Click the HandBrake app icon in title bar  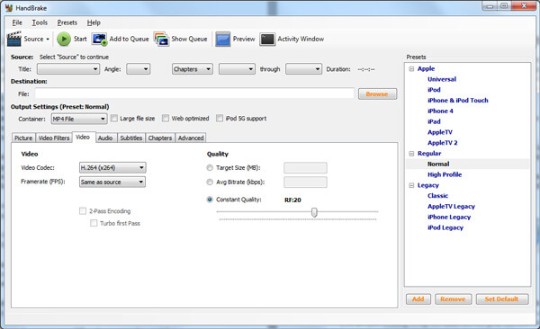click(x=9, y=7)
